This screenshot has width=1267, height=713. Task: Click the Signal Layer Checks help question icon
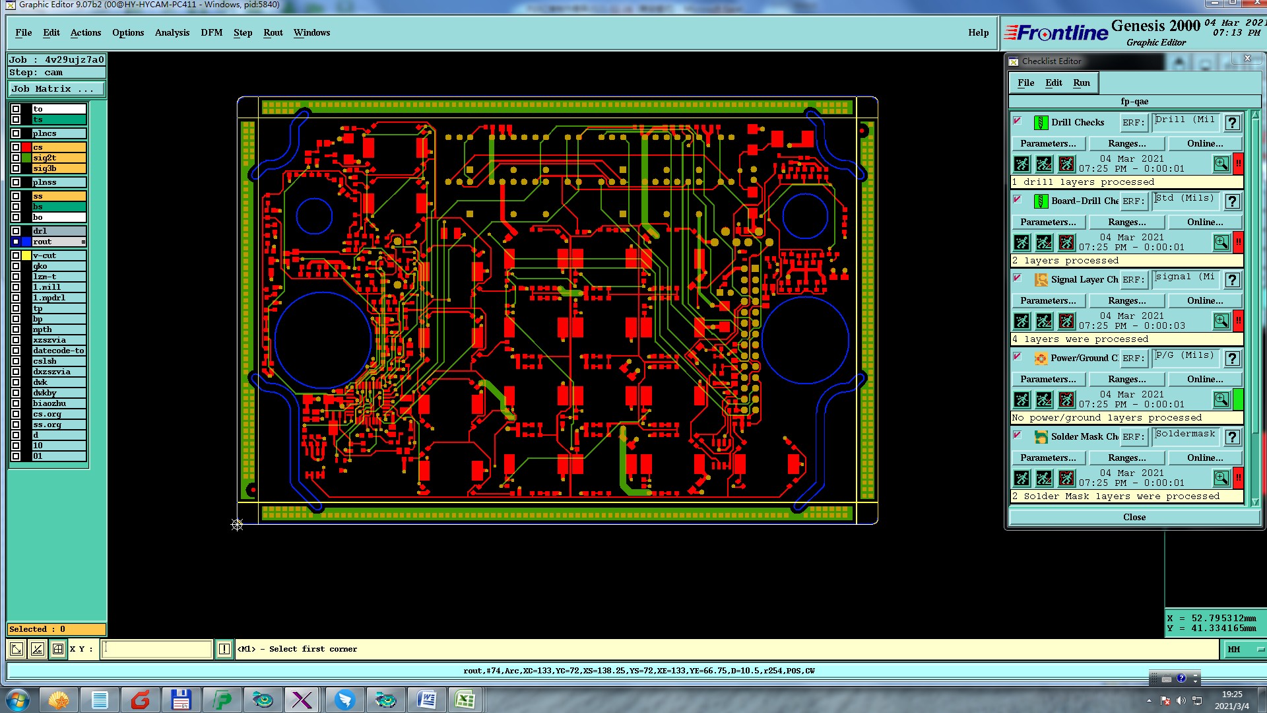click(1232, 280)
